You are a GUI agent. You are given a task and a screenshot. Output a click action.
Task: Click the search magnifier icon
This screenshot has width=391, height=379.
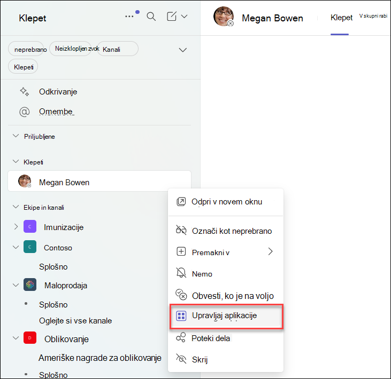(x=151, y=17)
